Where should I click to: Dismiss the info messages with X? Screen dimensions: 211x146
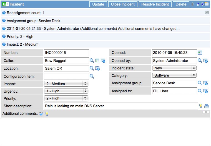pos(207,12)
